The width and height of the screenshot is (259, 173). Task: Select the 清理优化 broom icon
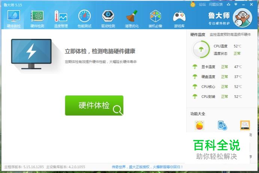pyautogui.click(x=132, y=19)
